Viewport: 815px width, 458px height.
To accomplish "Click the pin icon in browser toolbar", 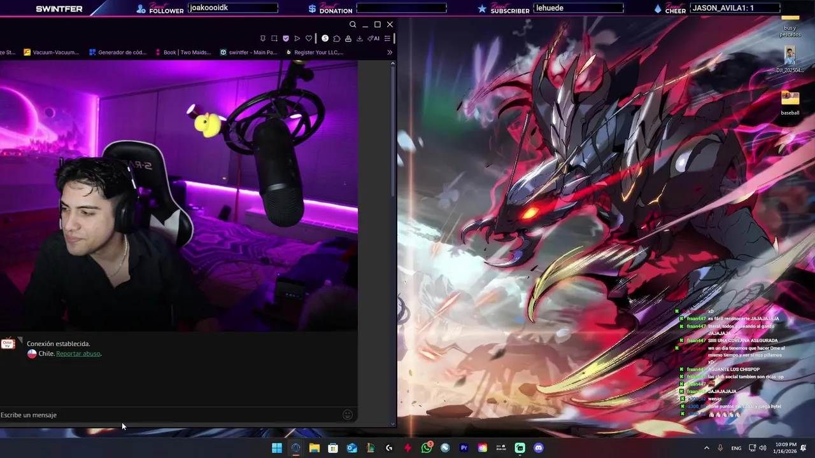I will 263,38.
